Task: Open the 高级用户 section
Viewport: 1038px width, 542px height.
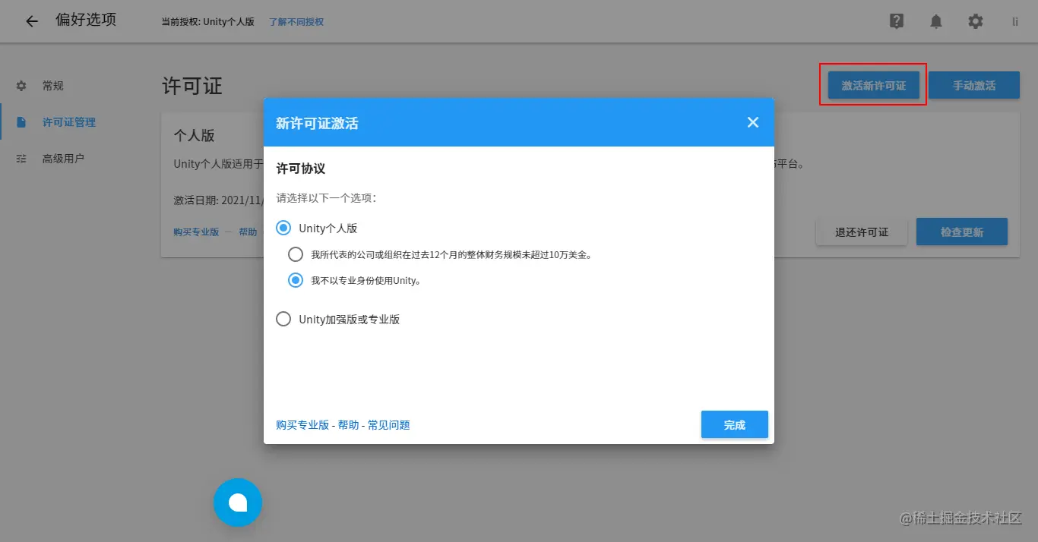Action: point(63,159)
